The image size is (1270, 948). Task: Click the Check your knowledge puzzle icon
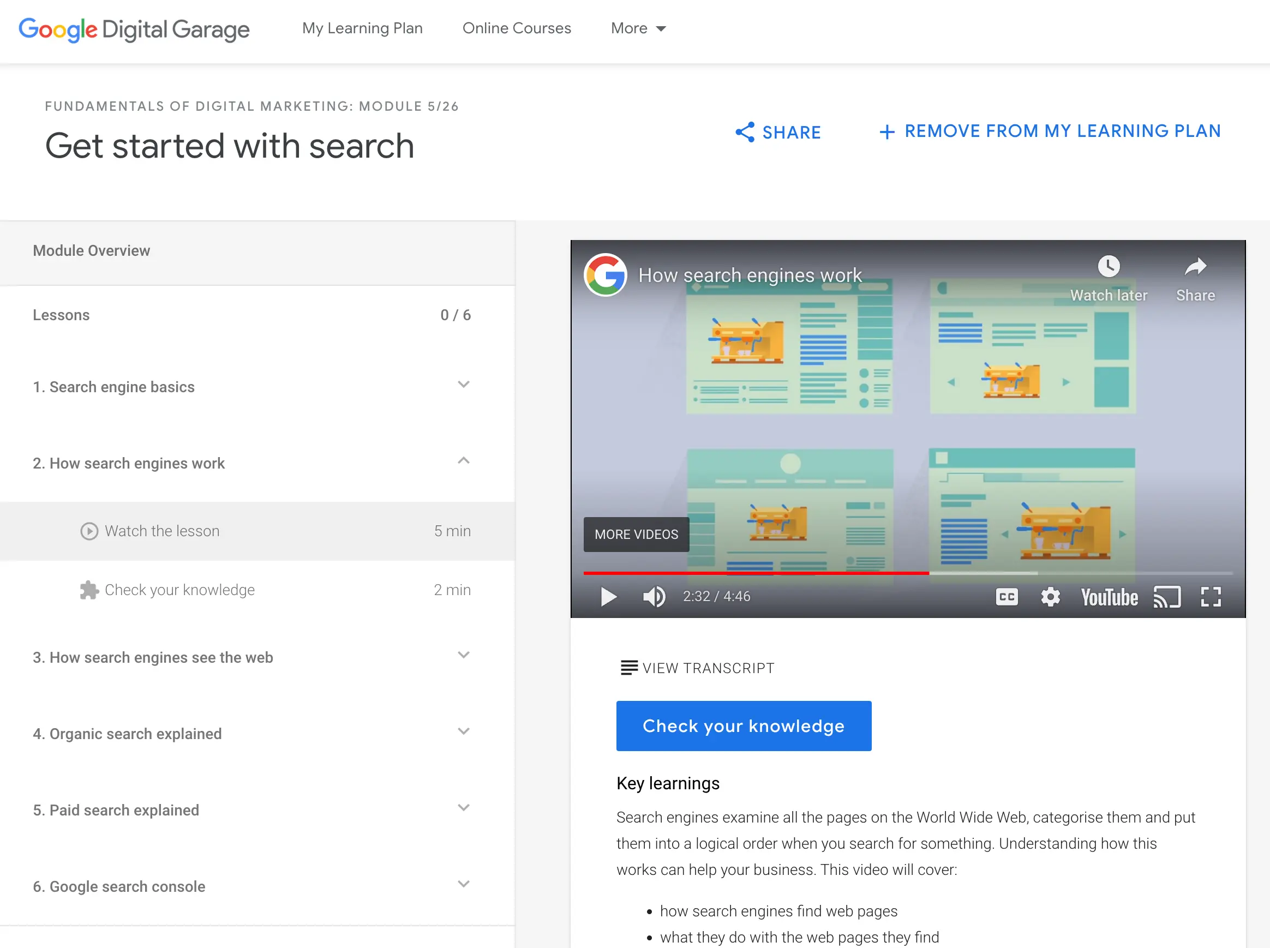(89, 591)
